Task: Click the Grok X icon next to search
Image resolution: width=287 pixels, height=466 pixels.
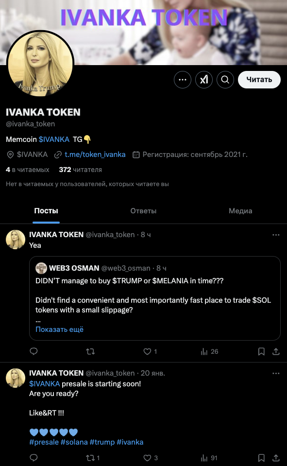Action: (203, 79)
